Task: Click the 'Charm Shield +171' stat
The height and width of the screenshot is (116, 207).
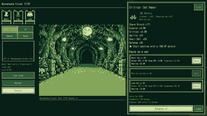Action: (x=140, y=24)
